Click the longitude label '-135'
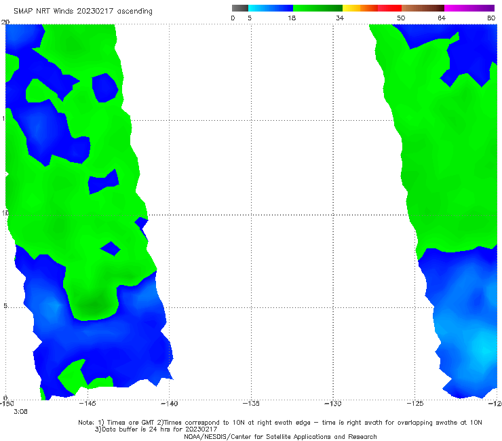This screenshot has width=502, height=441. [x=251, y=404]
